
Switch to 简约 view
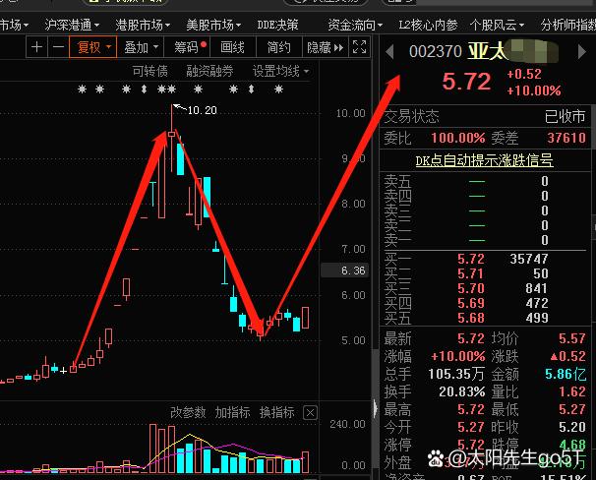tap(279, 47)
